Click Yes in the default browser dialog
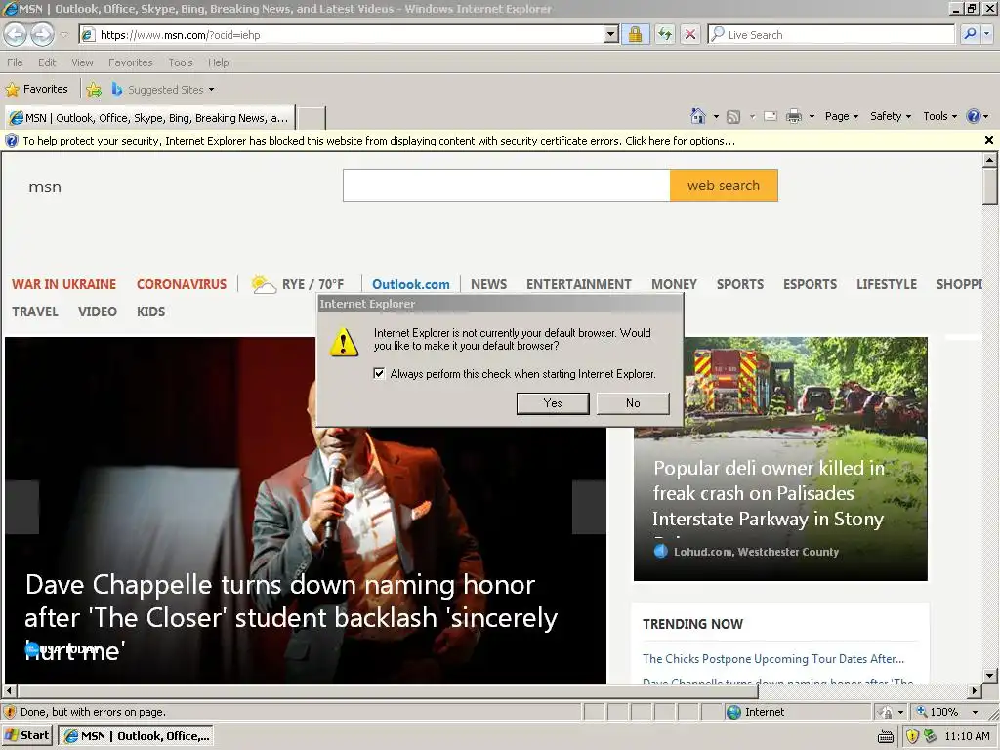Viewport: 1000px width, 750px height. pos(553,403)
